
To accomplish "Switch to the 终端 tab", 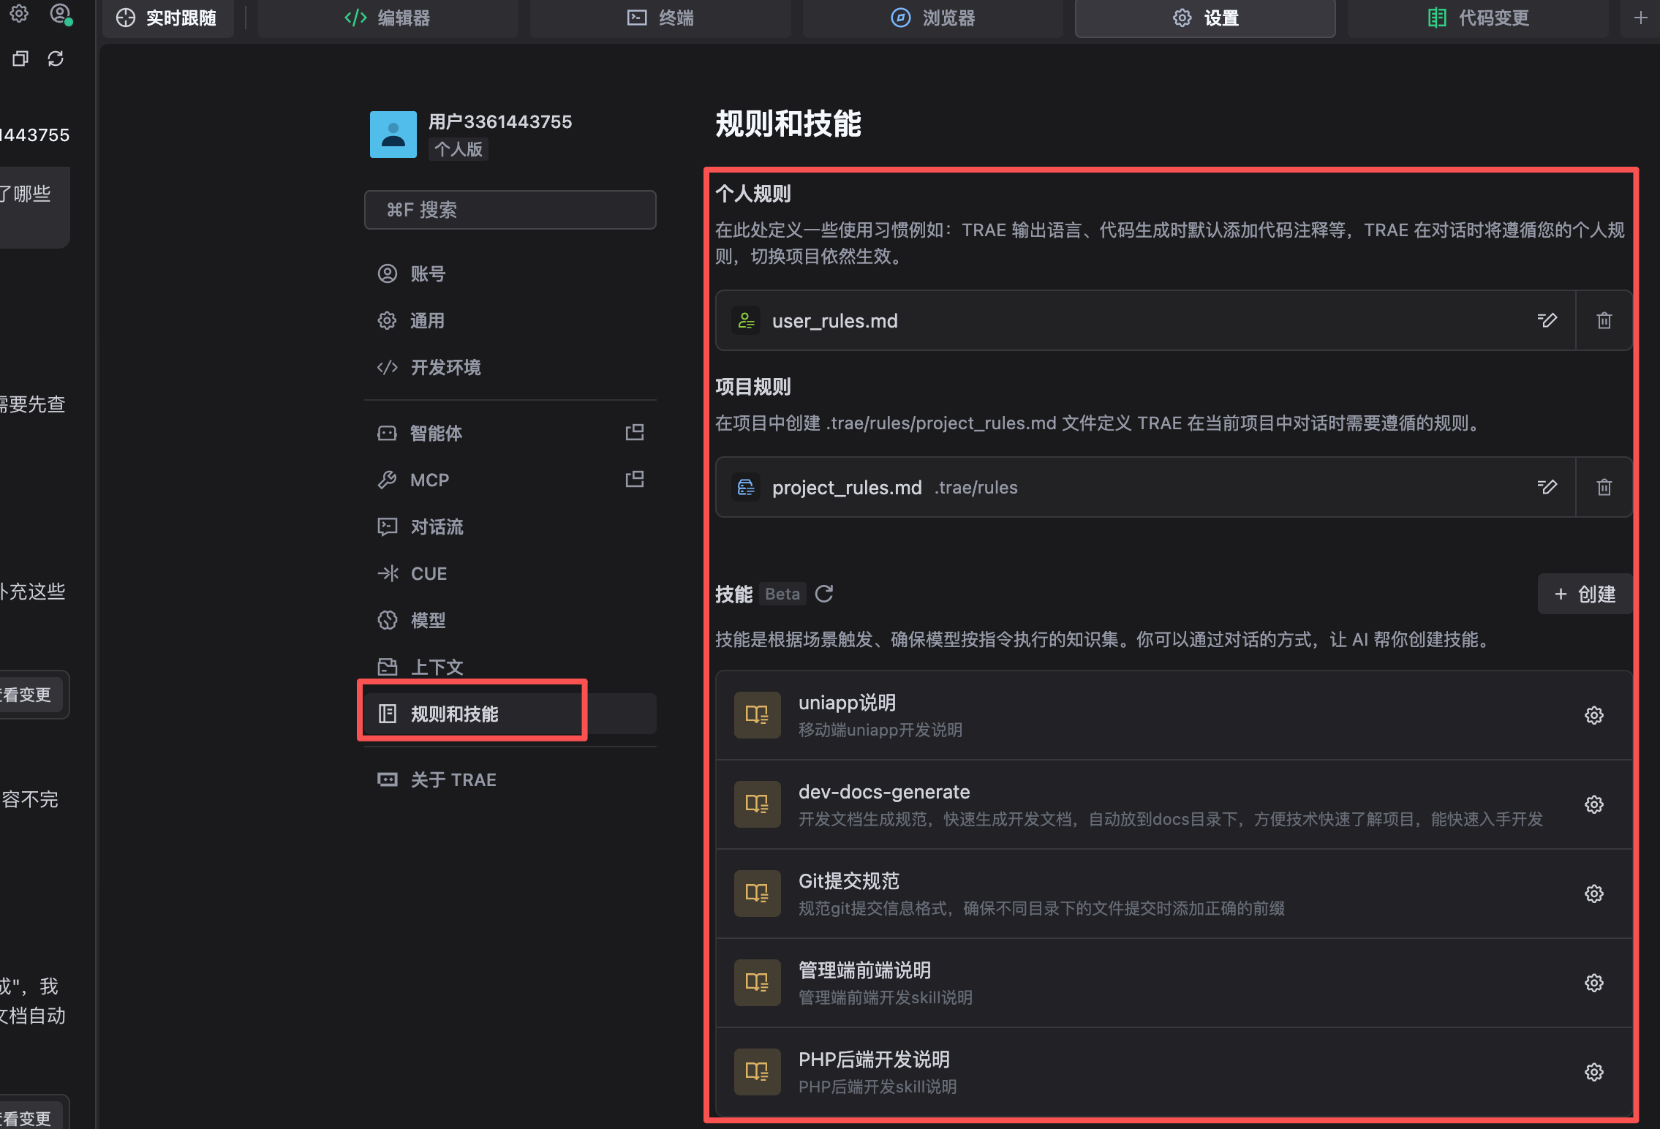I will [x=660, y=18].
